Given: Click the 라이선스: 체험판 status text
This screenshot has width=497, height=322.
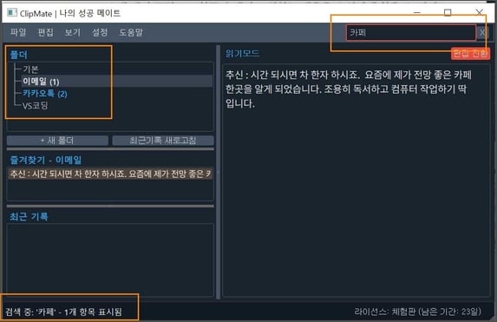Looking at the screenshot, I should [x=418, y=312].
